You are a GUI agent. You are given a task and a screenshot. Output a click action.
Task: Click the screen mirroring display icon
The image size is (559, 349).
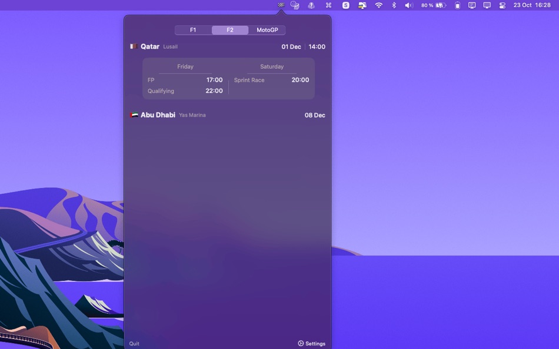point(487,5)
